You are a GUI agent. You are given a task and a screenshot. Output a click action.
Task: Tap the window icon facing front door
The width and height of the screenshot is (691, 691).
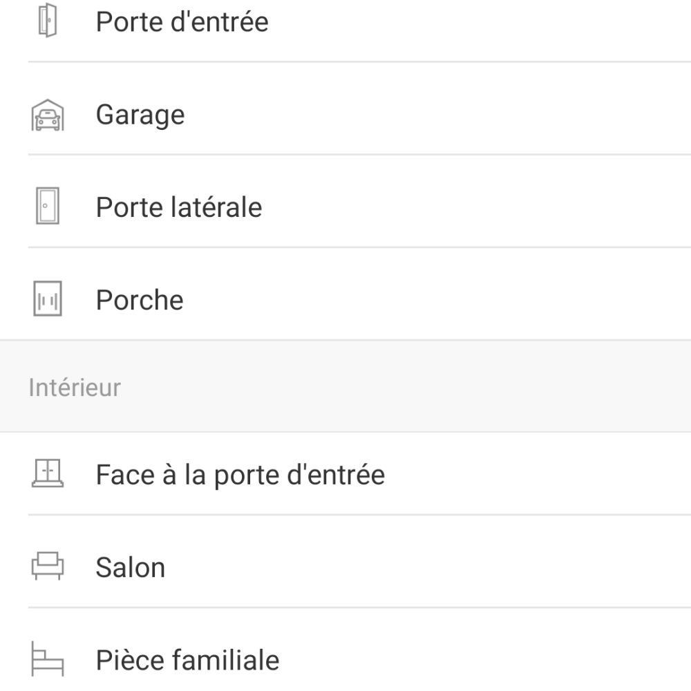48,473
